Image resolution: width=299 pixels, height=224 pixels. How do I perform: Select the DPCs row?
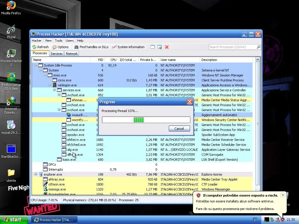pos(142,164)
